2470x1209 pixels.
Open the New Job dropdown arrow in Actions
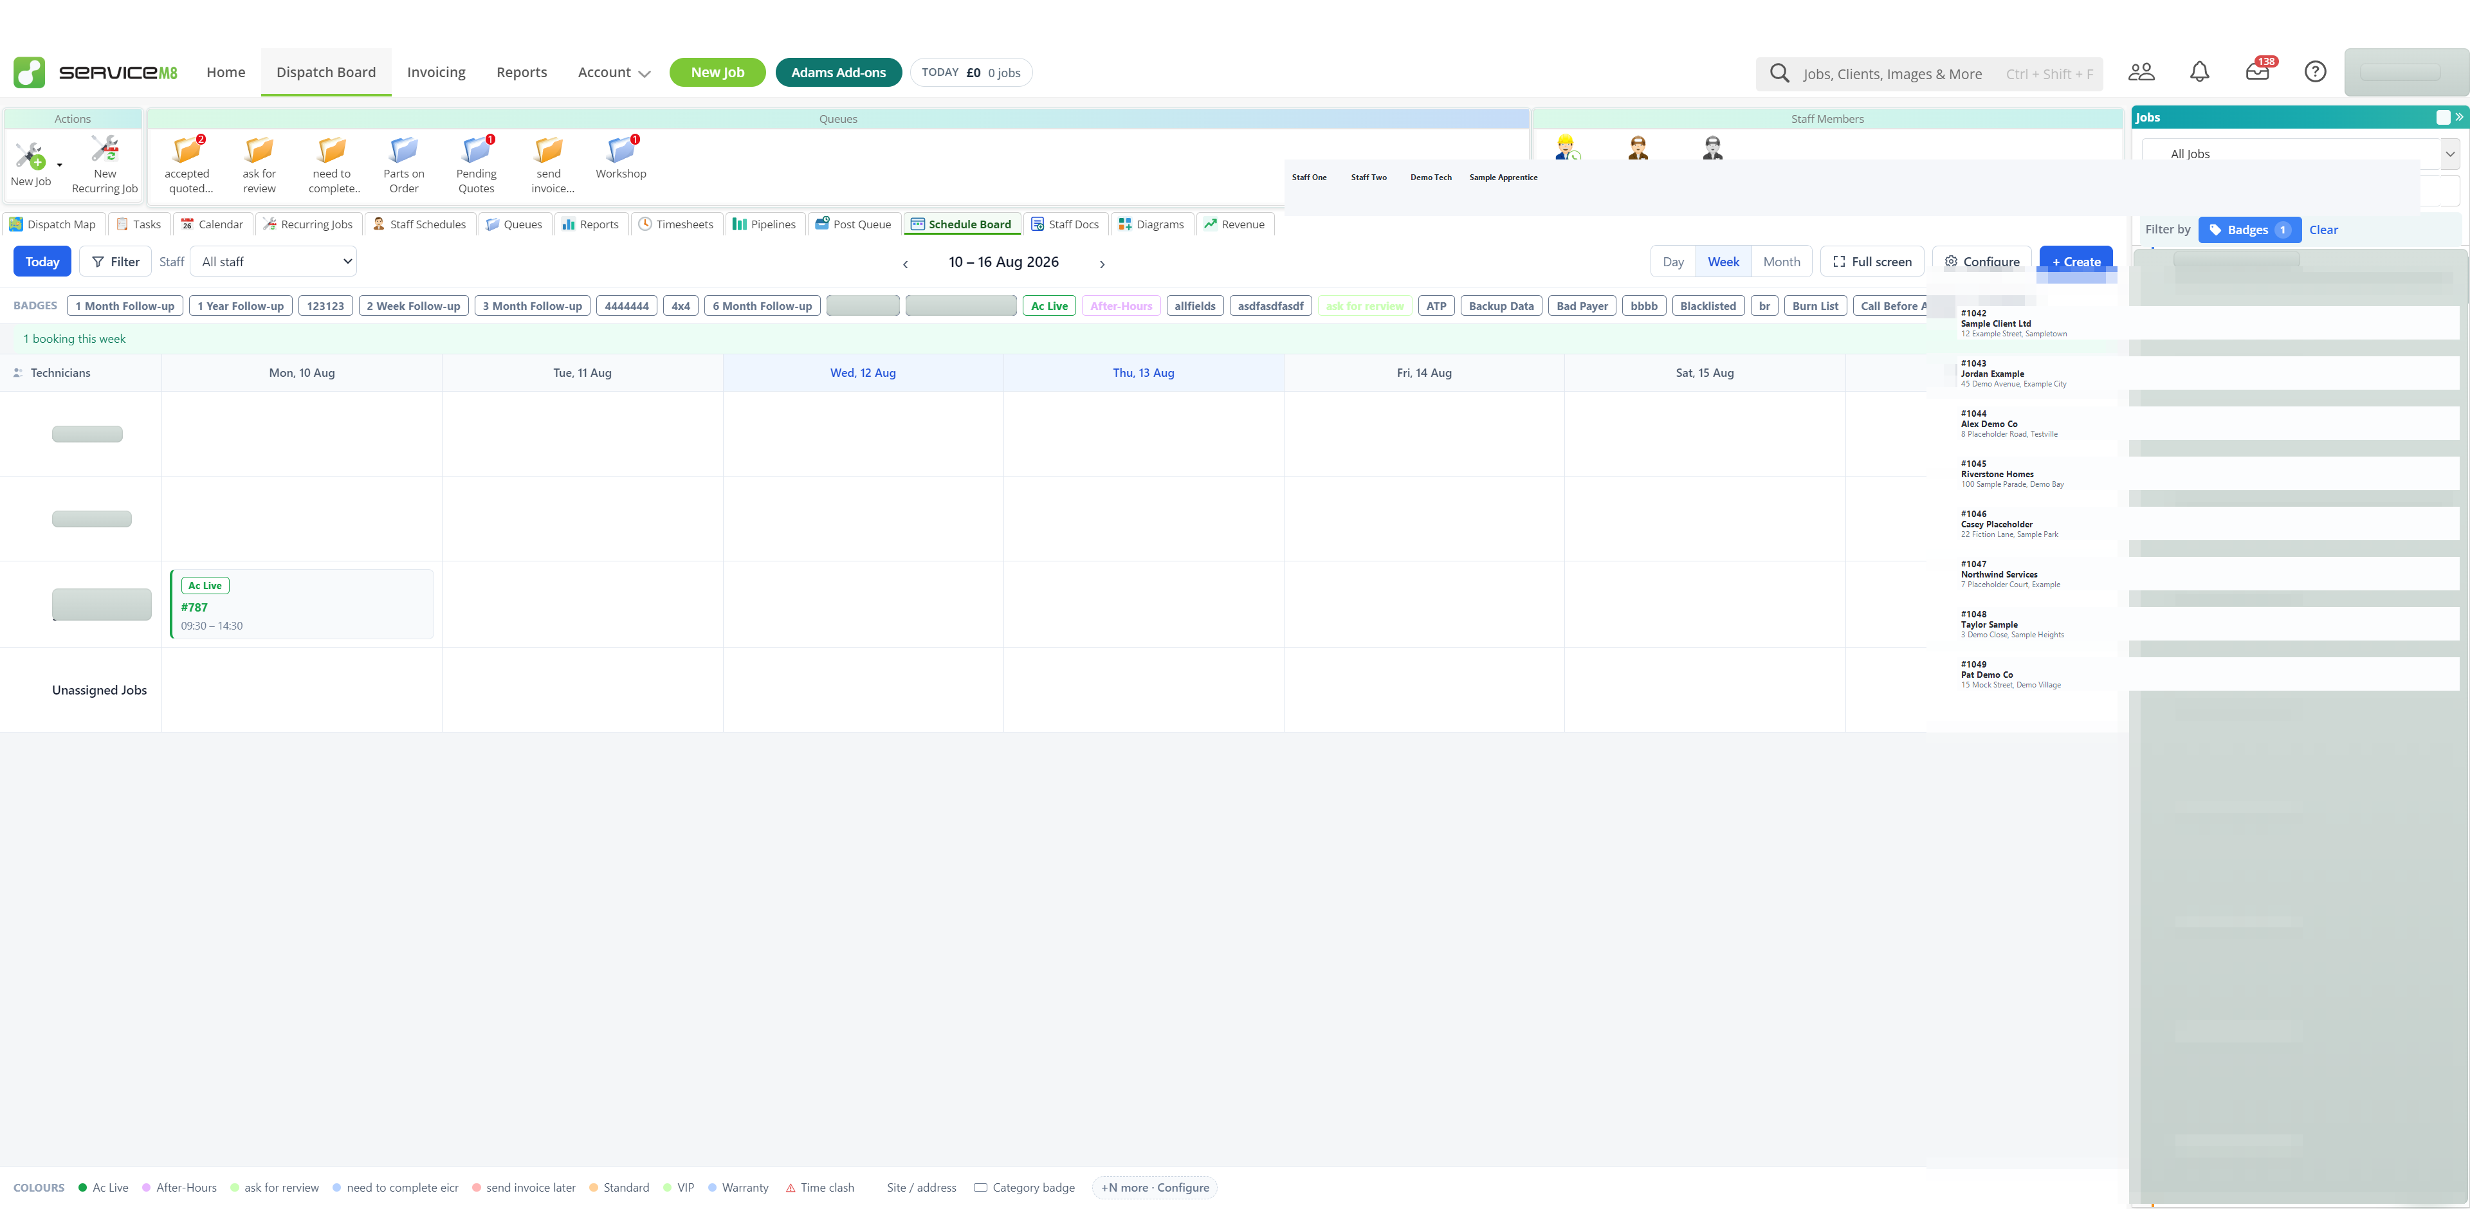59,165
